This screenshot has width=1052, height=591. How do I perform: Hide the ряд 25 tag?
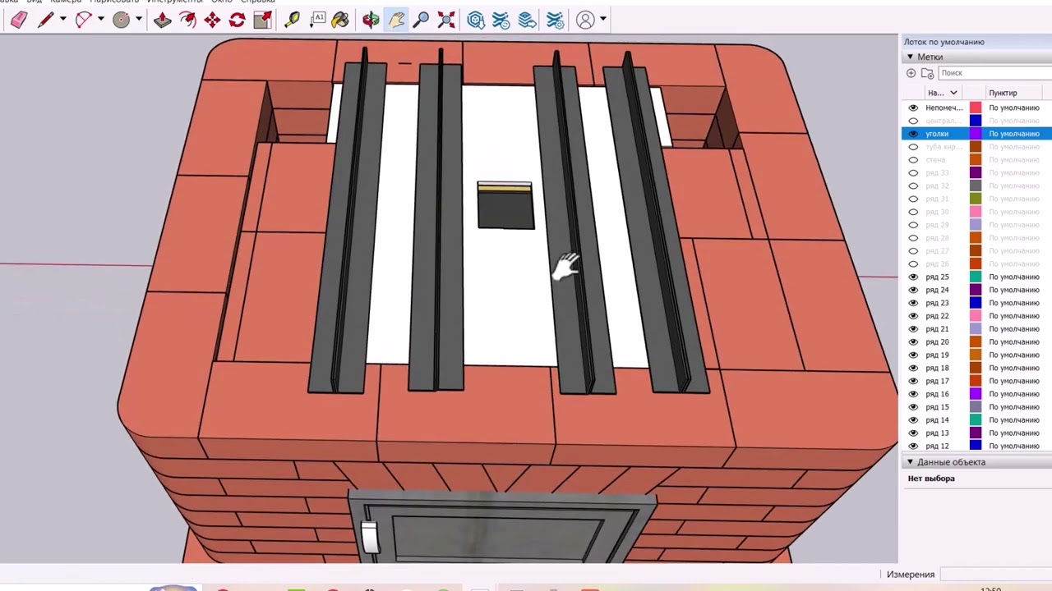click(x=913, y=277)
